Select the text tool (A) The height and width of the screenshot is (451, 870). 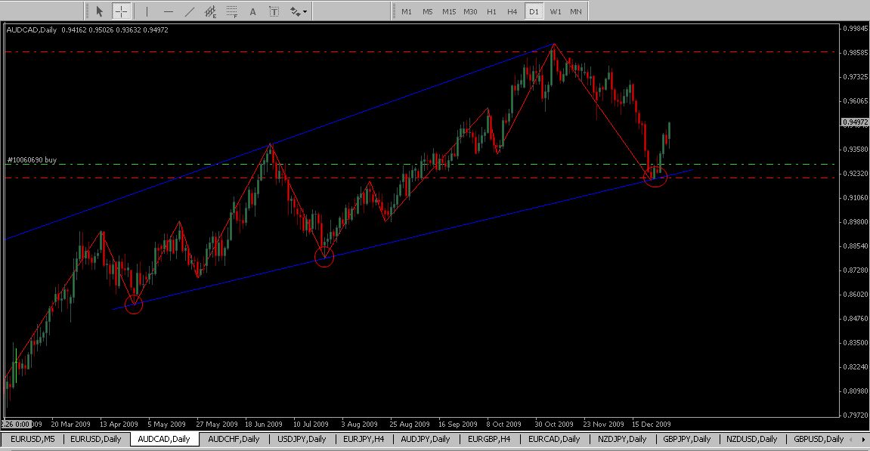point(252,11)
